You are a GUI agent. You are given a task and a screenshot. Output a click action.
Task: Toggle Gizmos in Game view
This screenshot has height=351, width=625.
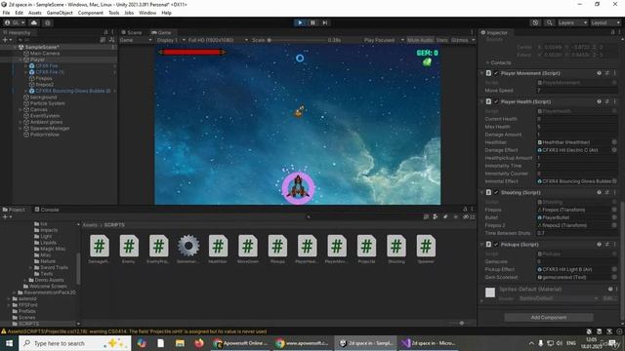pyautogui.click(x=460, y=40)
